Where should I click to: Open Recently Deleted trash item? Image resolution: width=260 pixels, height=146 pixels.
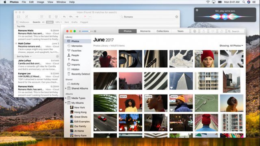point(78,74)
